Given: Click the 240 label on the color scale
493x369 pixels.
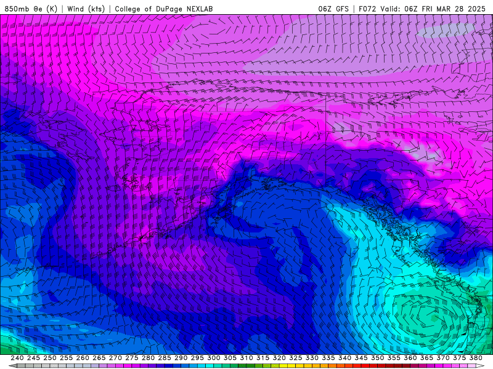Looking at the screenshot, I should point(17,358).
